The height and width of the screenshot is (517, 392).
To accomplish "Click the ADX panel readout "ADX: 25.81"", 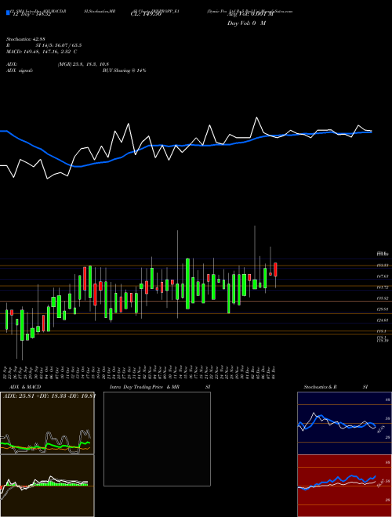I will [17, 396].
